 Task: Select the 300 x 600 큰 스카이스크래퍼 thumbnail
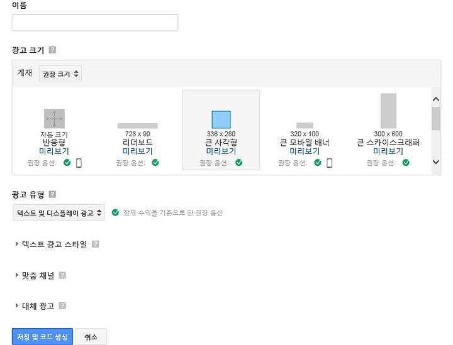pos(388,111)
